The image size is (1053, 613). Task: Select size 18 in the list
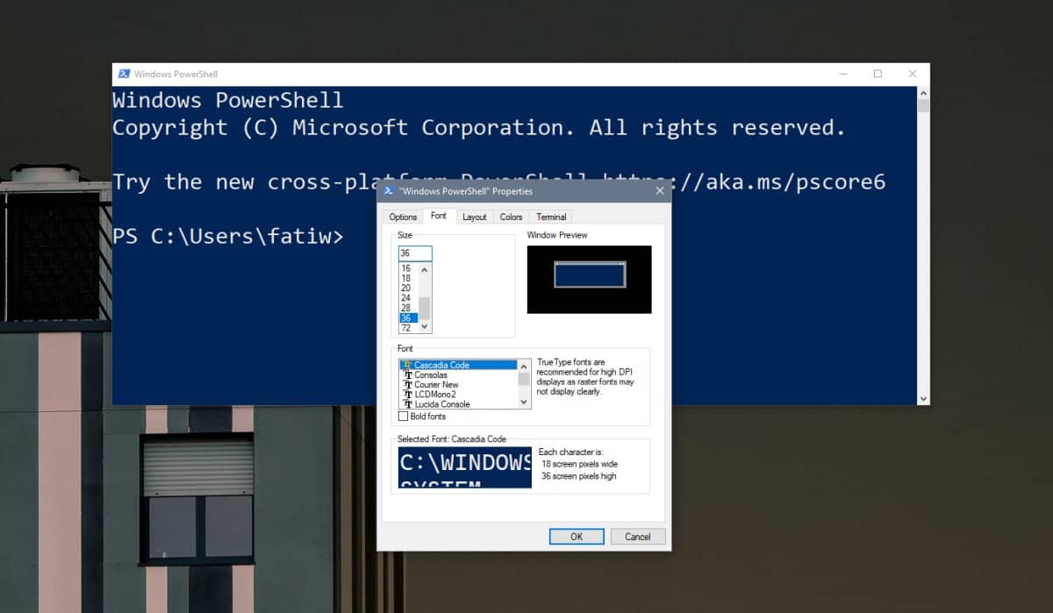[406, 278]
